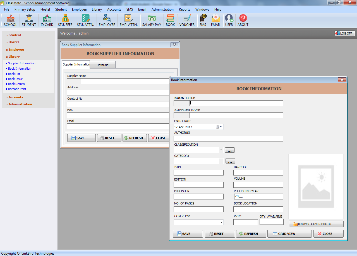This screenshot has width=357, height=256.
Task: Switch to the DataGrid tab
Action: 102,64
